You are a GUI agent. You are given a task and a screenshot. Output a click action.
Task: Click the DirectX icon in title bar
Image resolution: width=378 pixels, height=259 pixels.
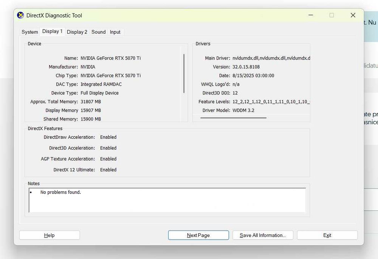(x=20, y=16)
